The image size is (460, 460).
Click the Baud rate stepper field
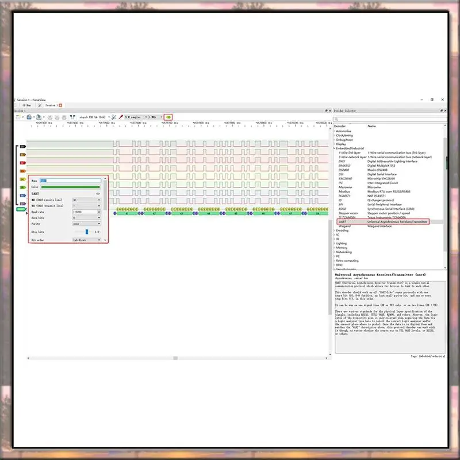pos(87,212)
